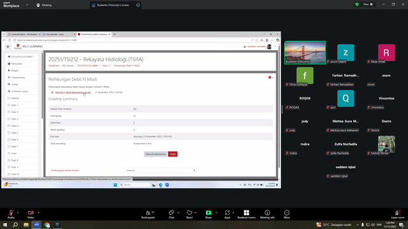Screen dimensions: 408x229
Task: Open the View layout menu
Action: point(368,4)
